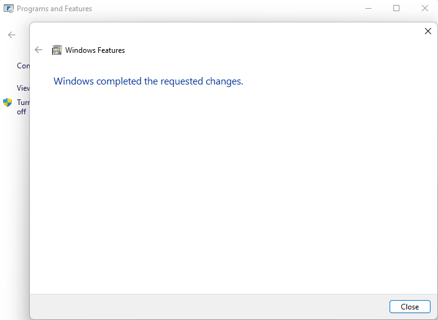Minimize the Programs and Features window
Screen dimensions: 438x320
(x=367, y=9)
